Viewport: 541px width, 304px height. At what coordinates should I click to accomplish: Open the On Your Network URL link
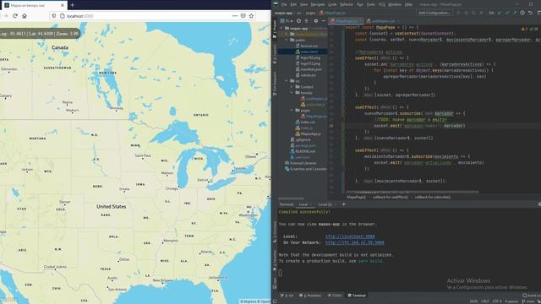point(355,242)
